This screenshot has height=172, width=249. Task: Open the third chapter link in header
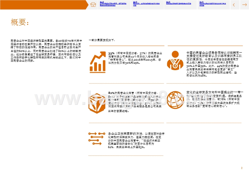pos(179,3)
